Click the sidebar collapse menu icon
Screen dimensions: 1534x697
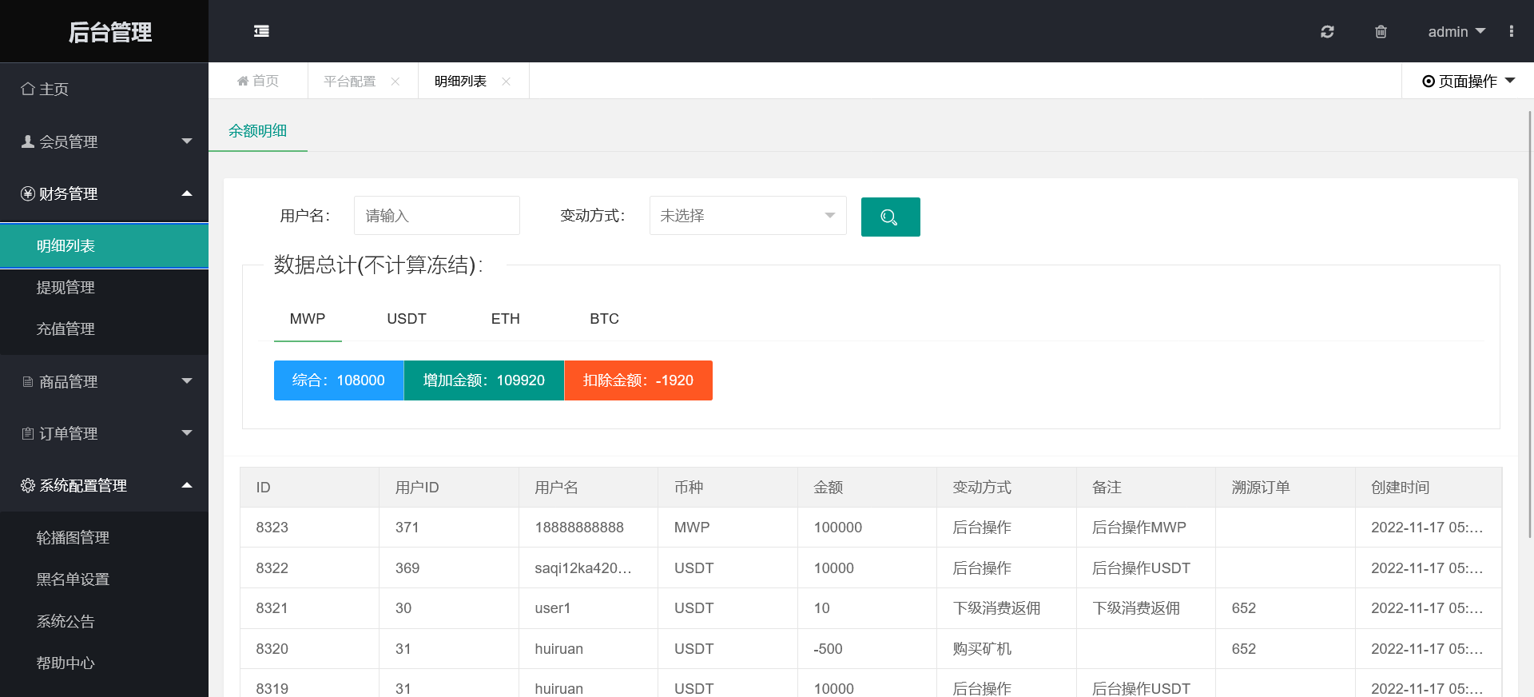[261, 31]
